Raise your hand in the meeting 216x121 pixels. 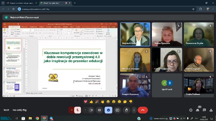point(126,110)
